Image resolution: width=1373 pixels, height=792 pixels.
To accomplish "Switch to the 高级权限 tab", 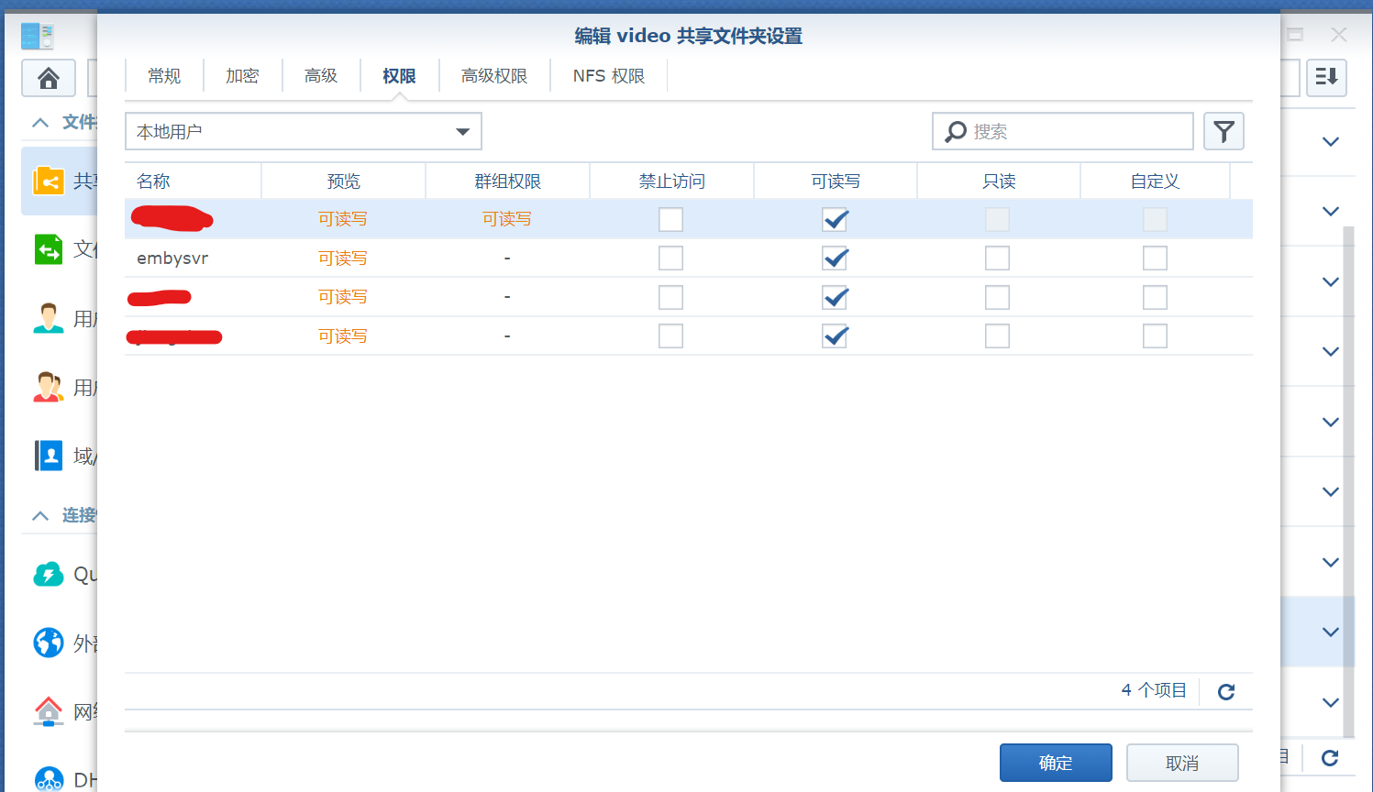I will click(x=494, y=76).
